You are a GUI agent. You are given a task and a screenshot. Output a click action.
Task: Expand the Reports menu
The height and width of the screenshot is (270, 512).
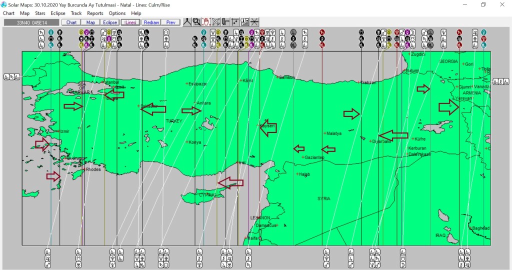[x=95, y=13]
